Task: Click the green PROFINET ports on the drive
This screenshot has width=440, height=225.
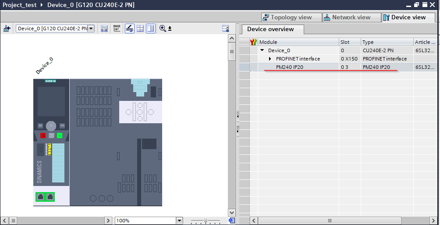Action: pos(45,197)
